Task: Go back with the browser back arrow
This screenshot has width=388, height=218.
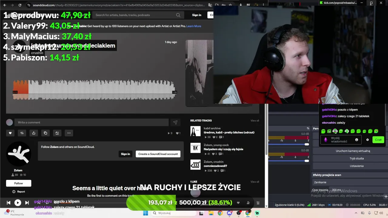Action: [x=5, y=5]
